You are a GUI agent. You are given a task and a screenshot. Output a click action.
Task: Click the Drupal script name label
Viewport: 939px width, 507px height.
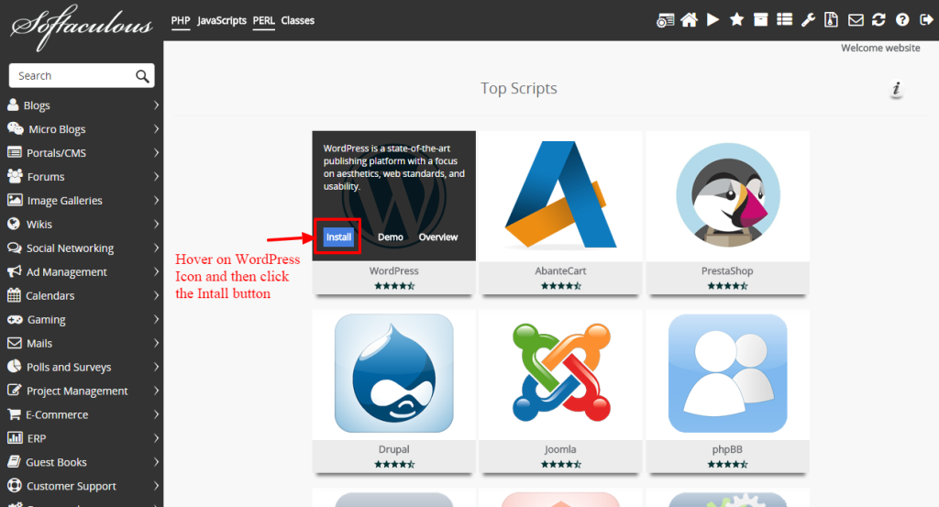click(x=394, y=449)
